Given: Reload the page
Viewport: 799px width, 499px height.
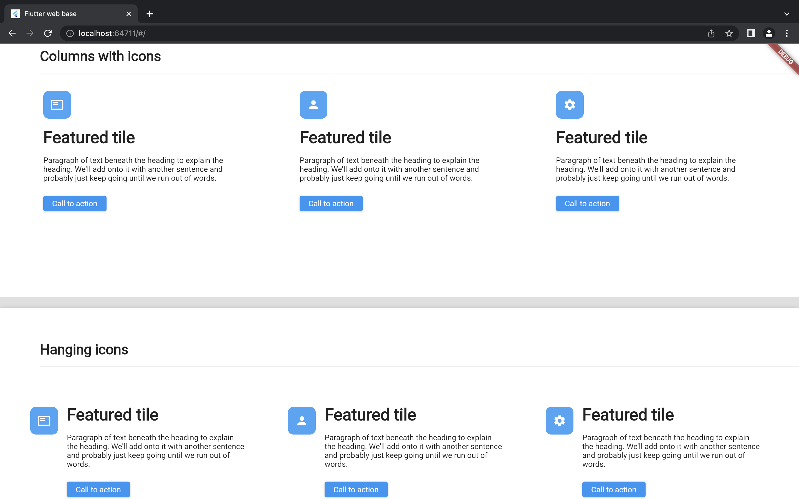Looking at the screenshot, I should click(48, 33).
